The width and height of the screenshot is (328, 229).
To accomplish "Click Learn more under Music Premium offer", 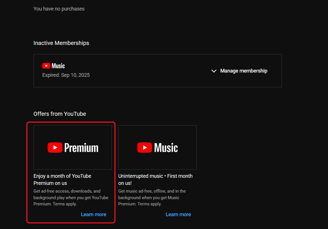I will pyautogui.click(x=178, y=214).
